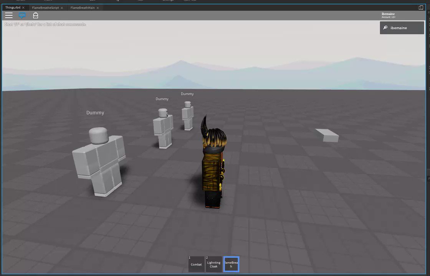Image resolution: width=430 pixels, height=276 pixels.
Task: Close the FlameBreathMain tab
Action: tap(98, 8)
